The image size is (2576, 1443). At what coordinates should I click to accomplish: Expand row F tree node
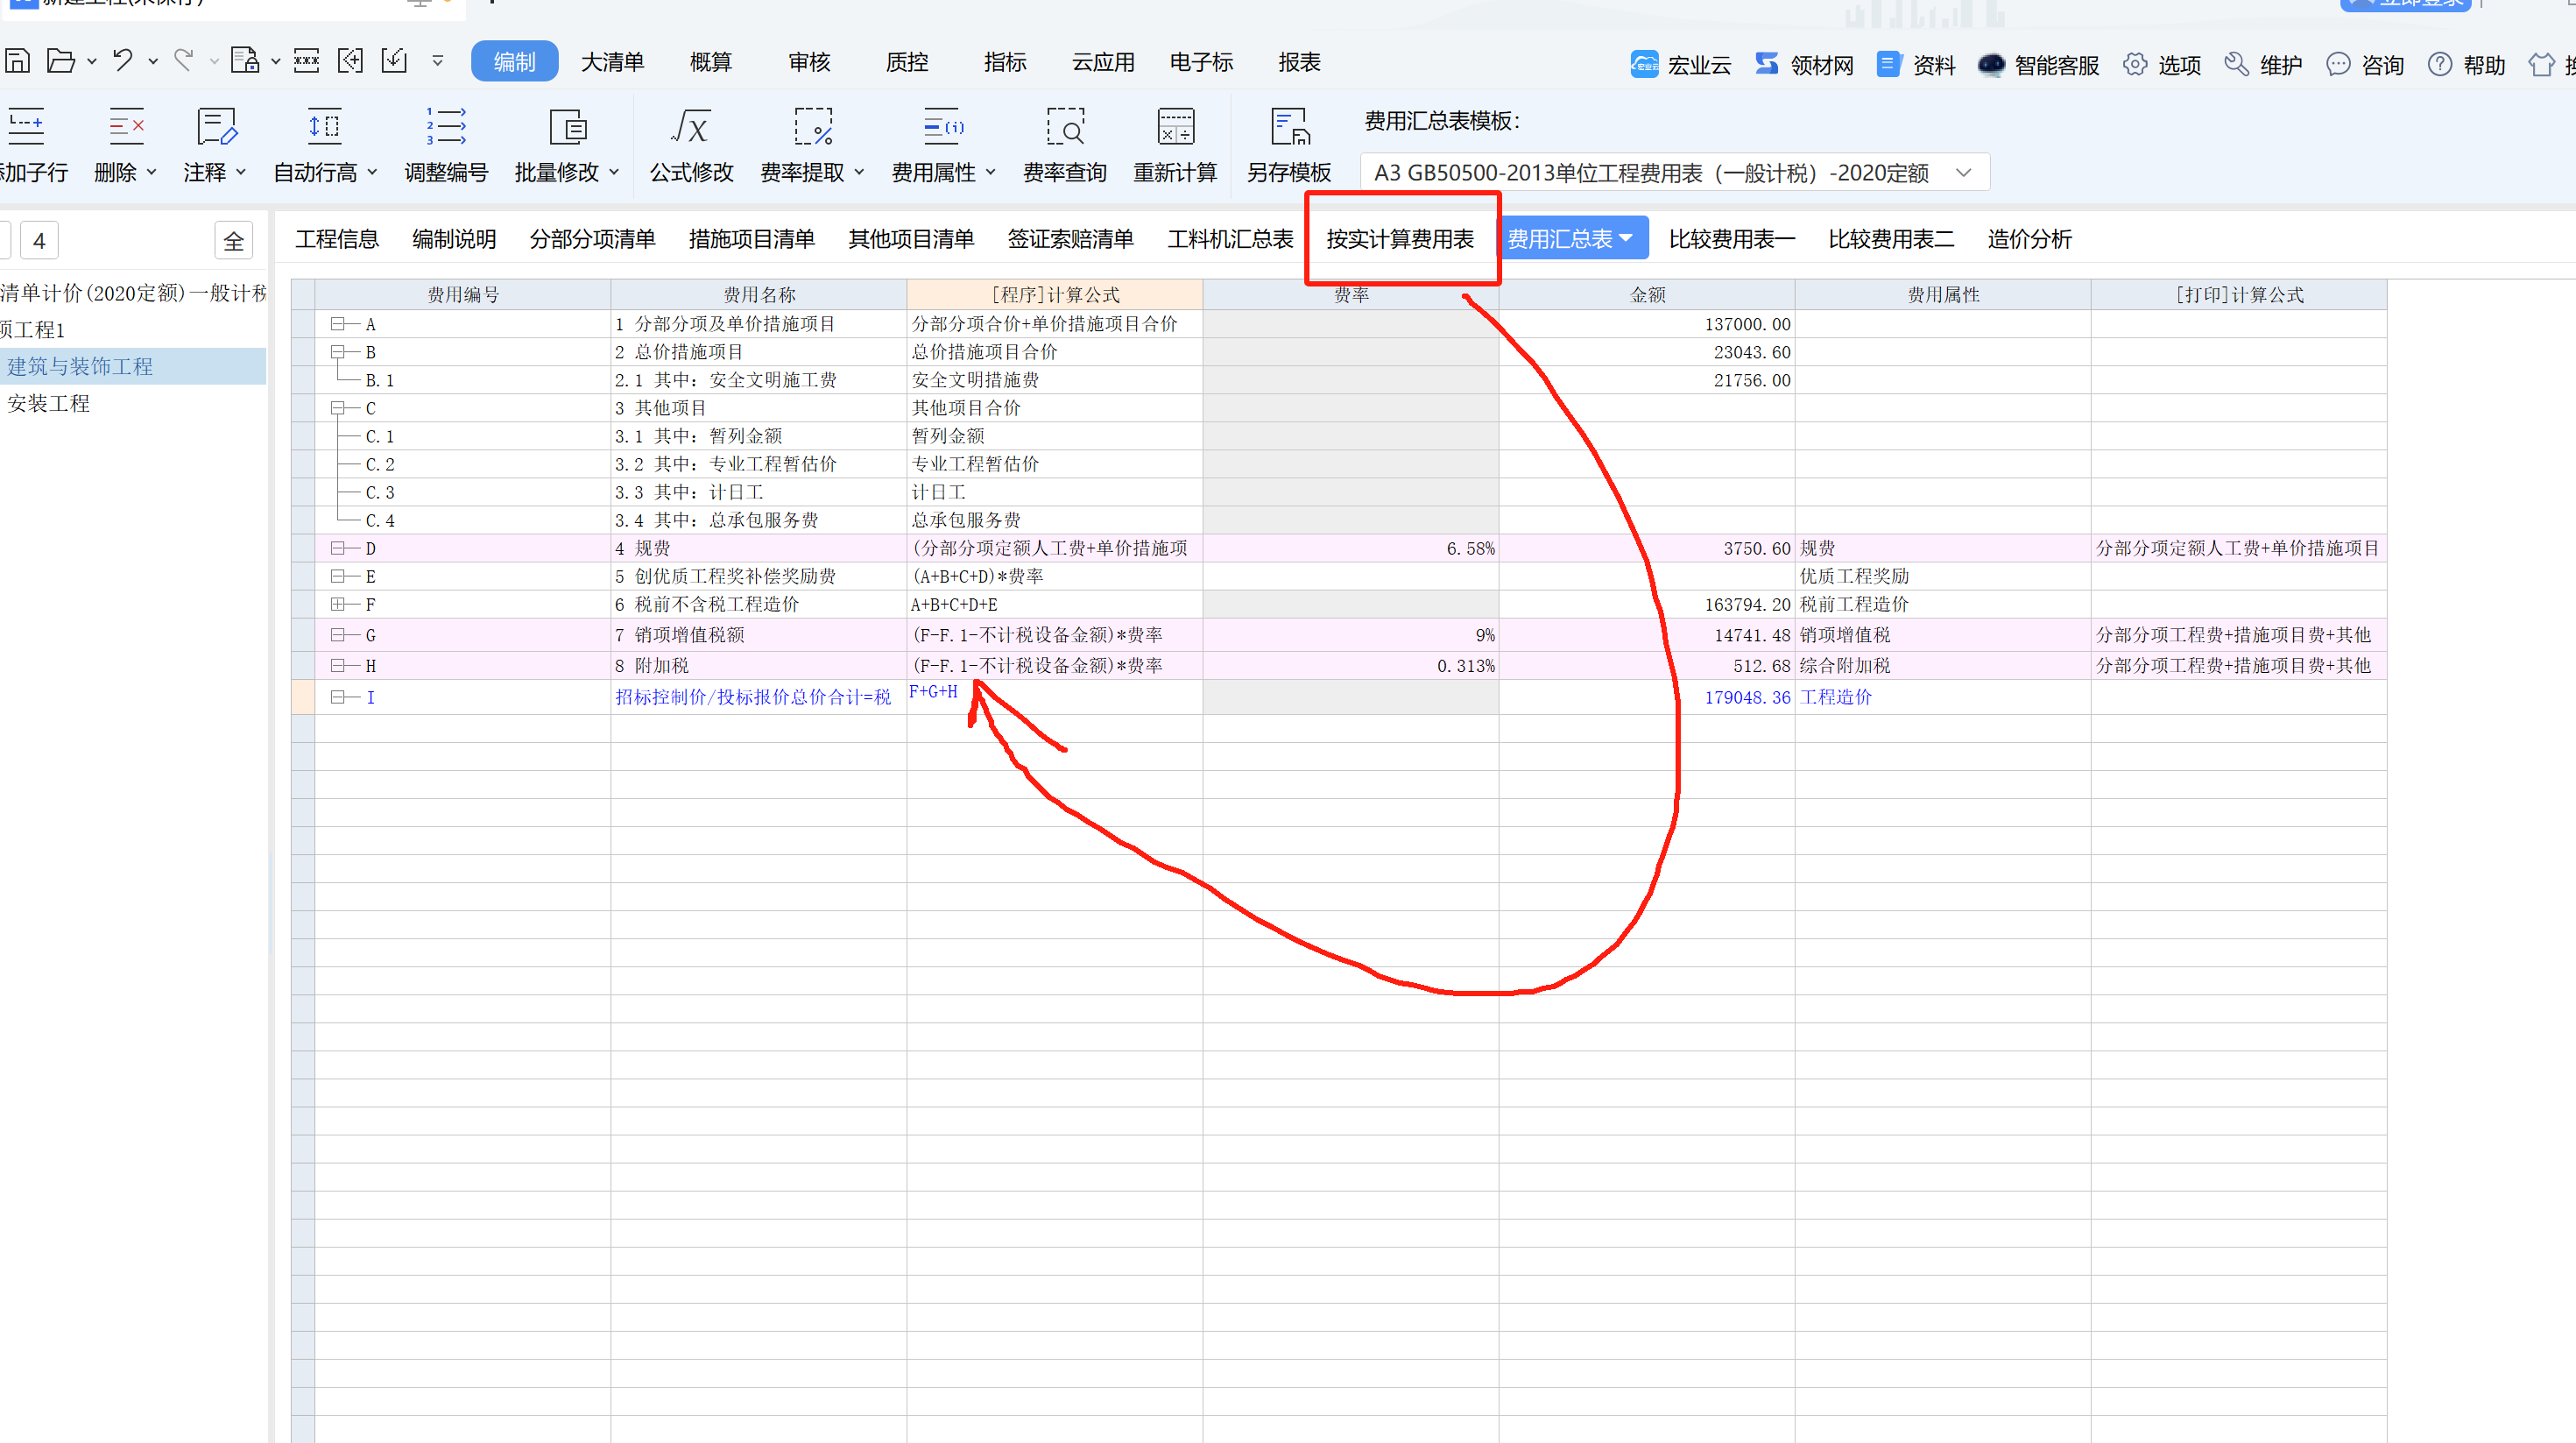(338, 604)
